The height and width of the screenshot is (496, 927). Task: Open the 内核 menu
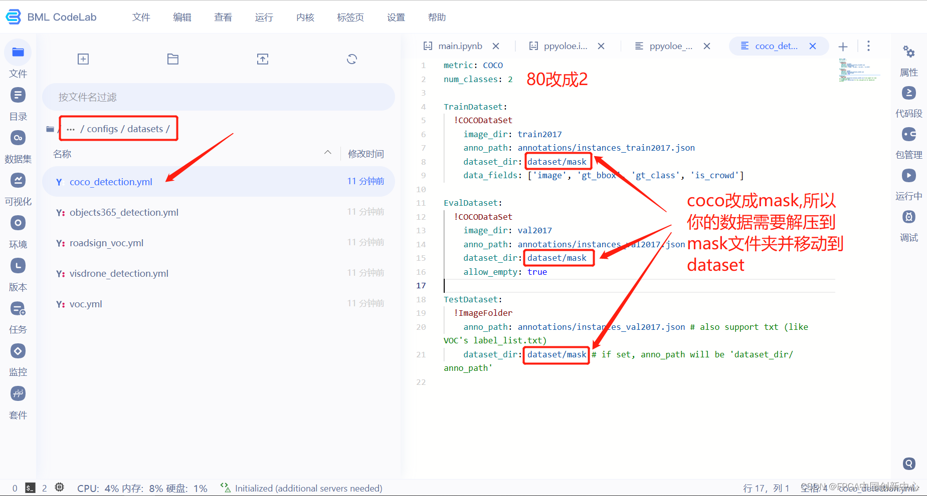(305, 18)
